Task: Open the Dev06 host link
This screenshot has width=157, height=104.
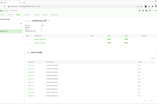Action: pyautogui.click(x=30, y=82)
